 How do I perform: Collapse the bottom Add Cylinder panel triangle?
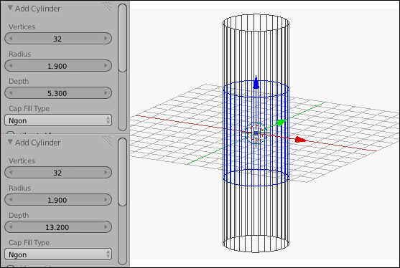10,142
